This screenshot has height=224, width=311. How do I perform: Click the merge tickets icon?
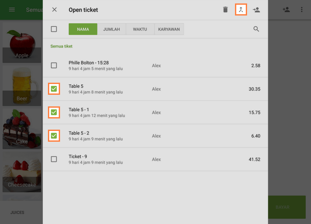coord(241,9)
